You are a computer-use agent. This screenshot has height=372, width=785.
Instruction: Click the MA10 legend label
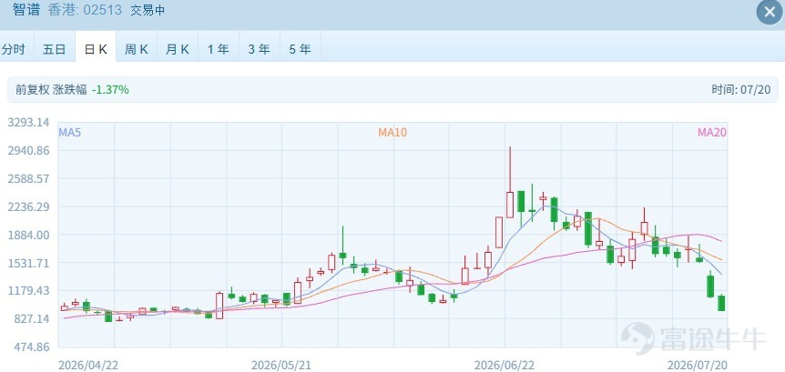click(392, 133)
